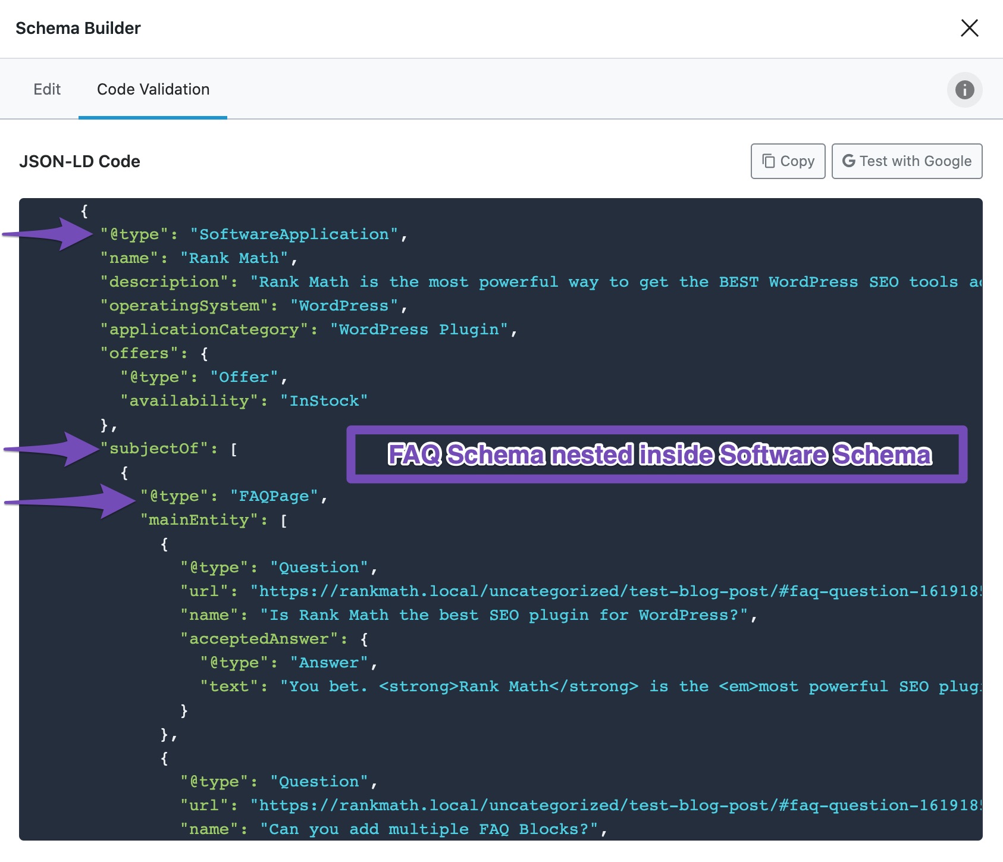Click the "WordPress" operating system value
Screen dimensions: 1003x862
pos(344,306)
